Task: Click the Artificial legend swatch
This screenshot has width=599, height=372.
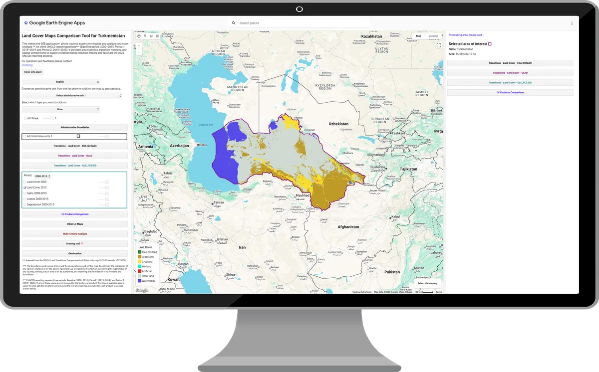Action: coord(140,271)
